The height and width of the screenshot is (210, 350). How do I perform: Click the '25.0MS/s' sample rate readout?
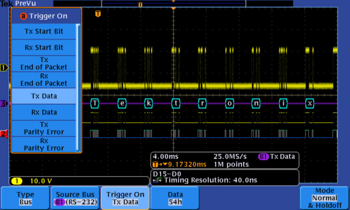click(230, 157)
